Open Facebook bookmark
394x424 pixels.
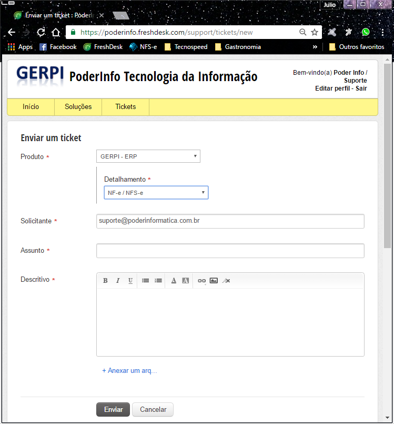tap(58, 47)
